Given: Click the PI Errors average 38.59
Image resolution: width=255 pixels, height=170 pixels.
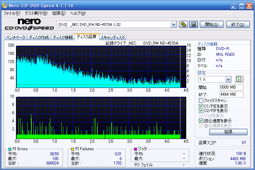Looking at the screenshot, I should 54,154.
